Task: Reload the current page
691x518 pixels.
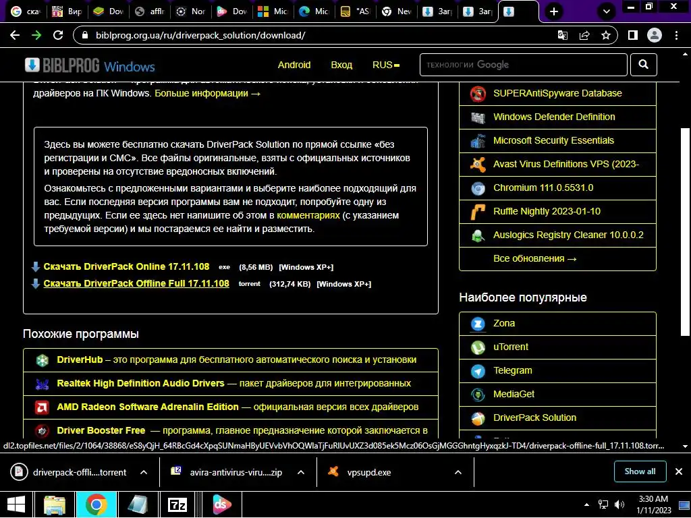Action: pos(58,35)
